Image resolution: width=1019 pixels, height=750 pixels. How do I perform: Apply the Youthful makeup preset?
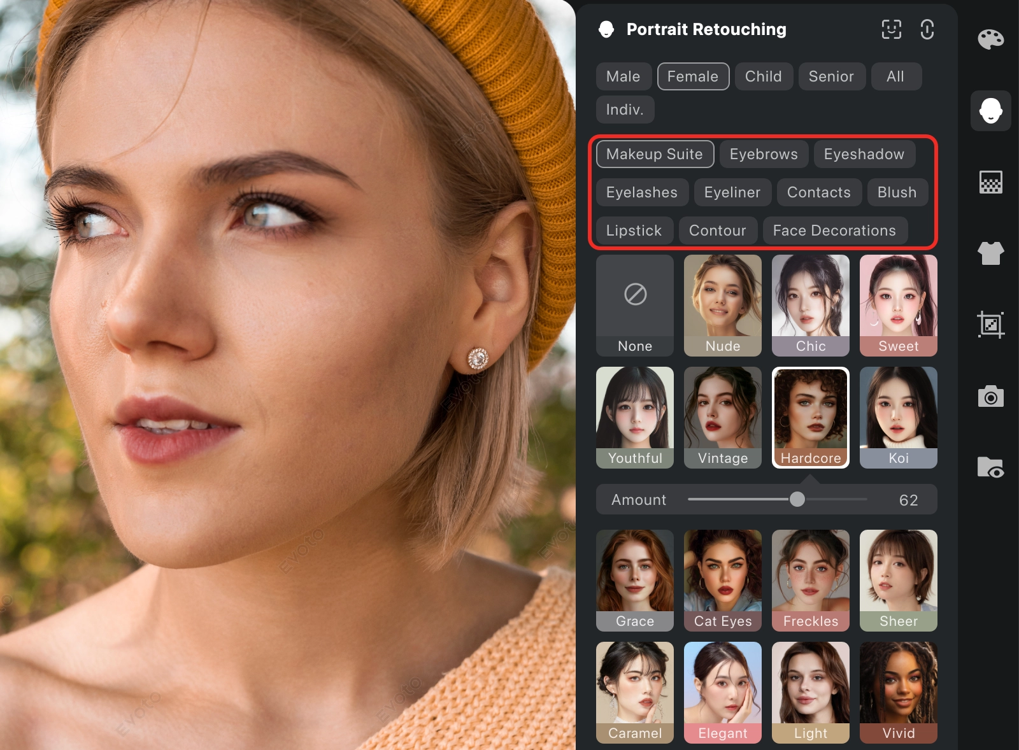(x=635, y=418)
